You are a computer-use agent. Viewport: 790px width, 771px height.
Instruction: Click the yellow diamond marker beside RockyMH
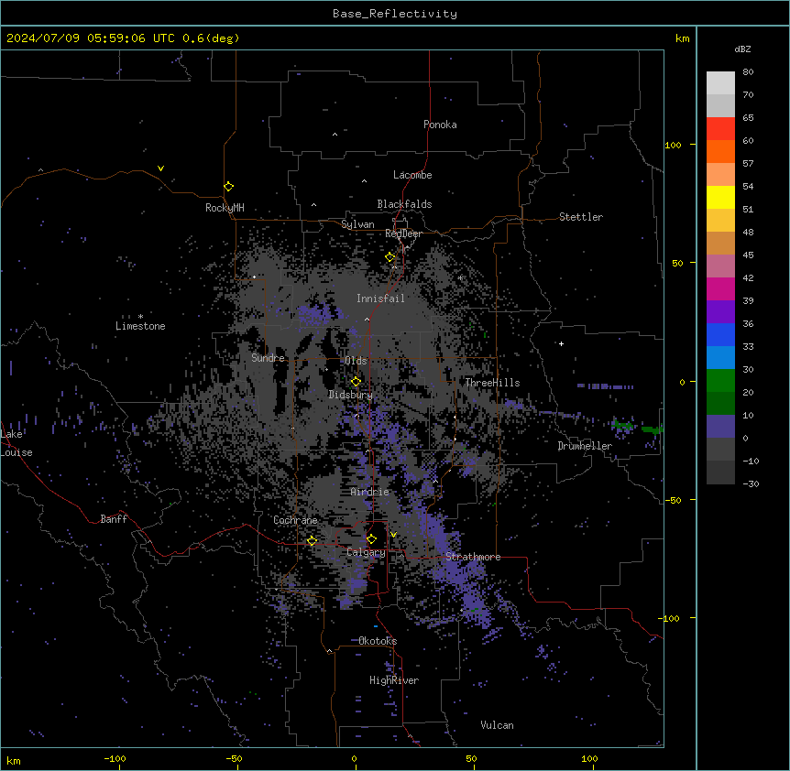(228, 187)
